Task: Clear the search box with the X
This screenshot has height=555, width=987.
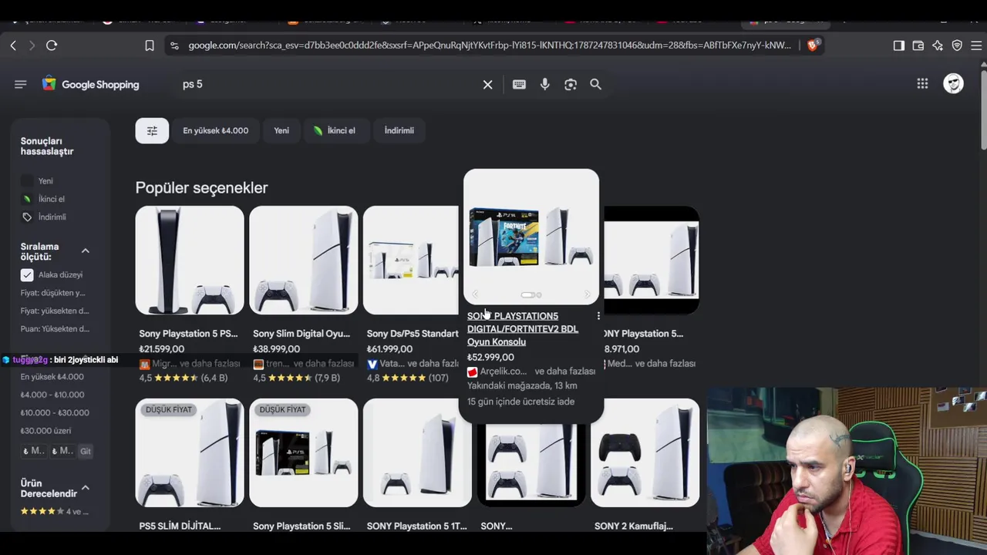Action: click(x=488, y=85)
